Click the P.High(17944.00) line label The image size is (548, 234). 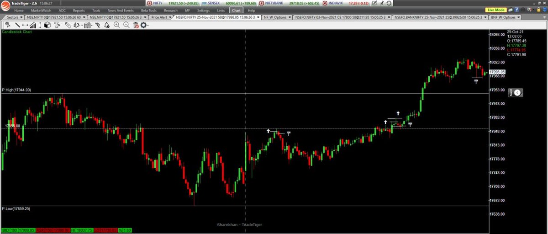pos(16,90)
